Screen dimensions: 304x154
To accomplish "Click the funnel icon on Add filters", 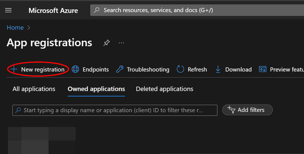I will (231, 109).
